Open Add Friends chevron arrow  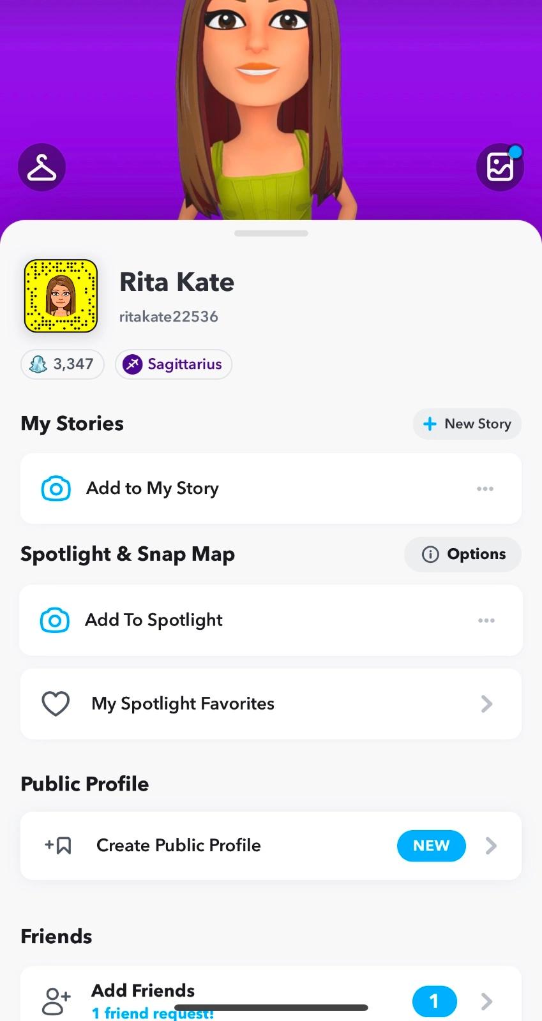(x=486, y=1001)
